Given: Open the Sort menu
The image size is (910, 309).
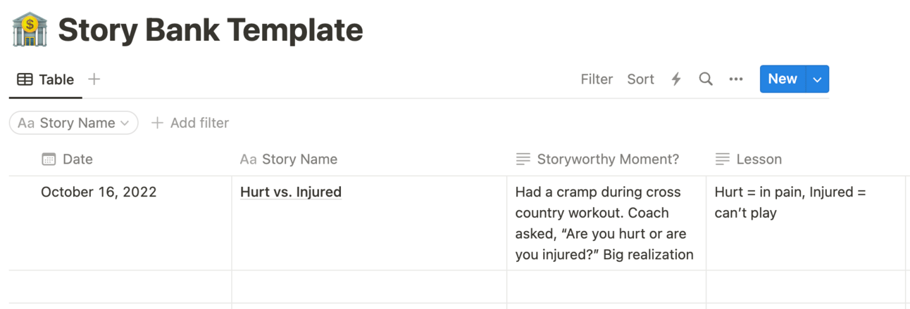Looking at the screenshot, I should click(x=640, y=79).
